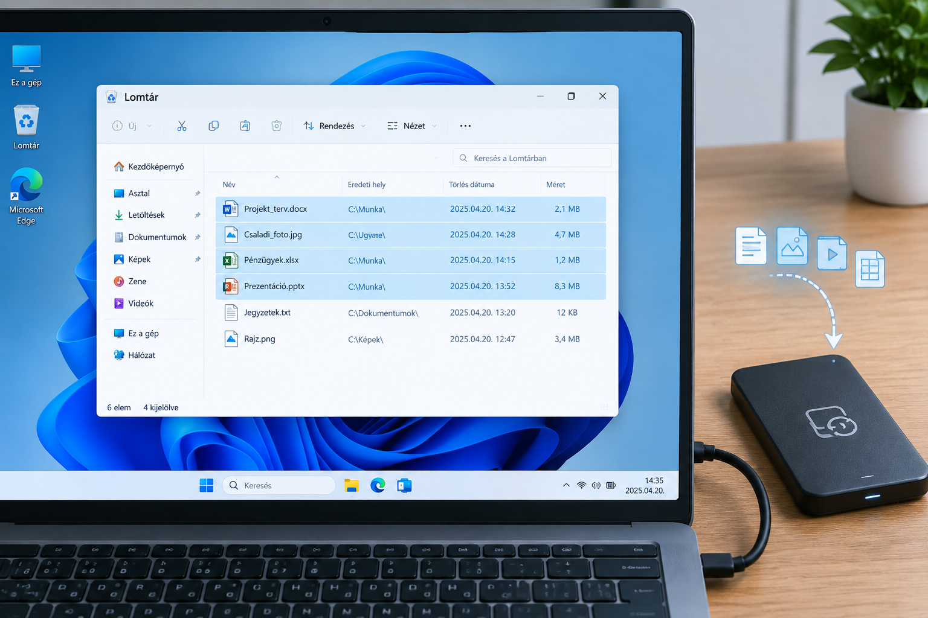
Task: Select the Lomtár desktop icon
Action: (x=27, y=127)
